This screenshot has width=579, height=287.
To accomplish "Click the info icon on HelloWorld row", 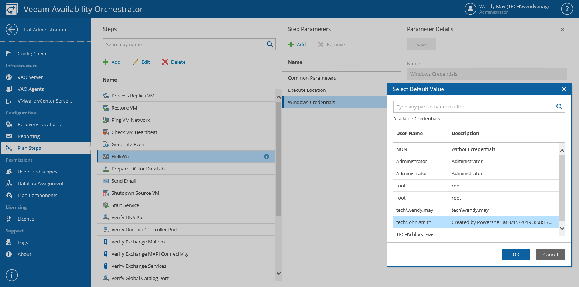I will [x=267, y=156].
